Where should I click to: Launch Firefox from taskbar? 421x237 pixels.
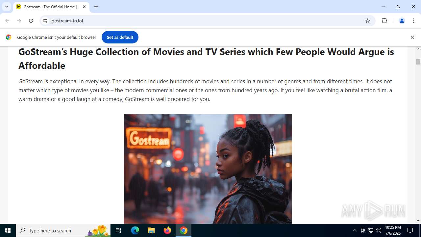(x=167, y=230)
